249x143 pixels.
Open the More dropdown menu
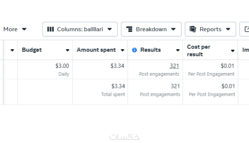click(x=24, y=29)
